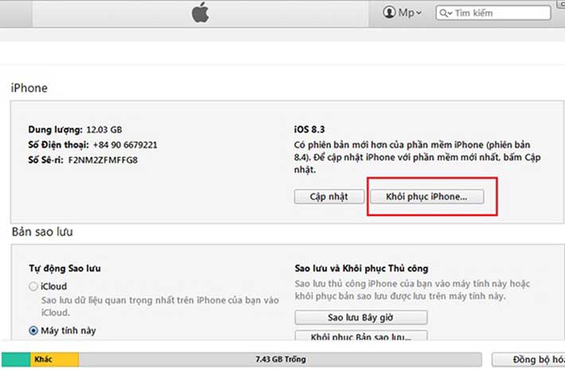565x370 pixels.
Task: Click the iPhone section heading
Action: [29, 87]
